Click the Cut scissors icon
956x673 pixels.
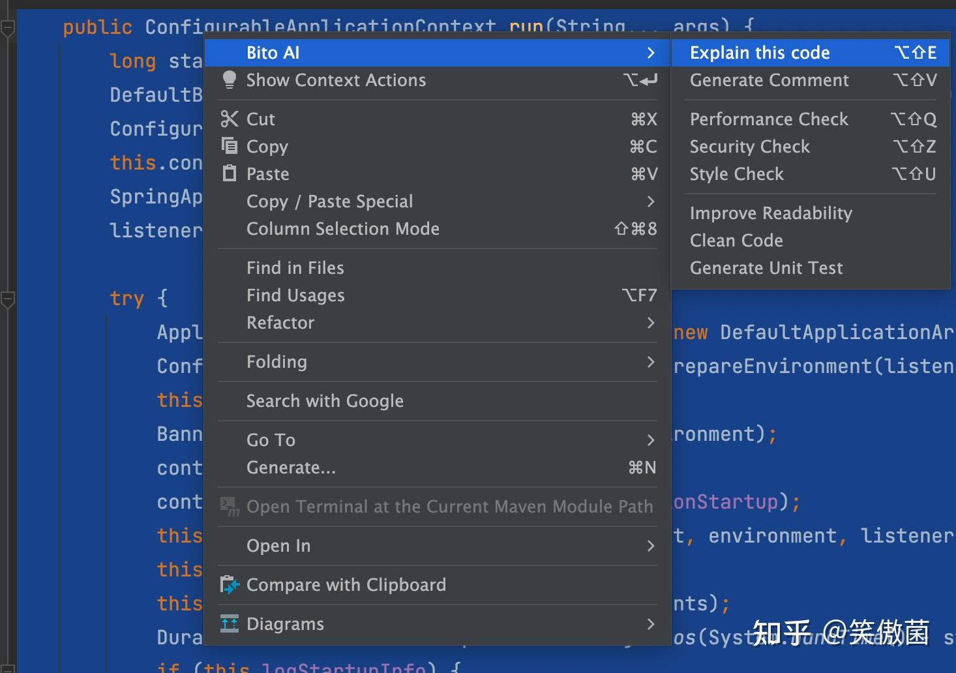229,119
